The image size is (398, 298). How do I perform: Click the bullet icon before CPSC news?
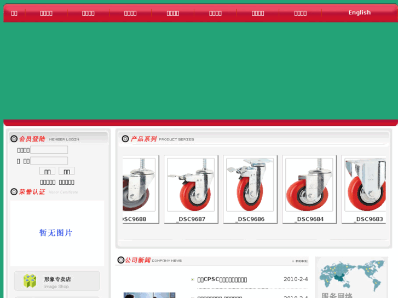pos(193,279)
